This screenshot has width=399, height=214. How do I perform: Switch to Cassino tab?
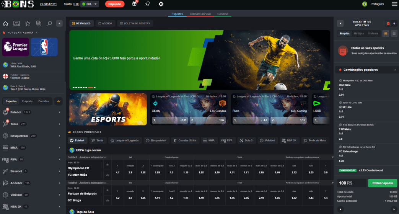(223, 14)
